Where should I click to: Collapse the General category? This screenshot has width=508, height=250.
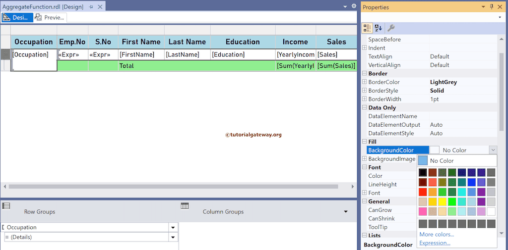click(x=365, y=201)
